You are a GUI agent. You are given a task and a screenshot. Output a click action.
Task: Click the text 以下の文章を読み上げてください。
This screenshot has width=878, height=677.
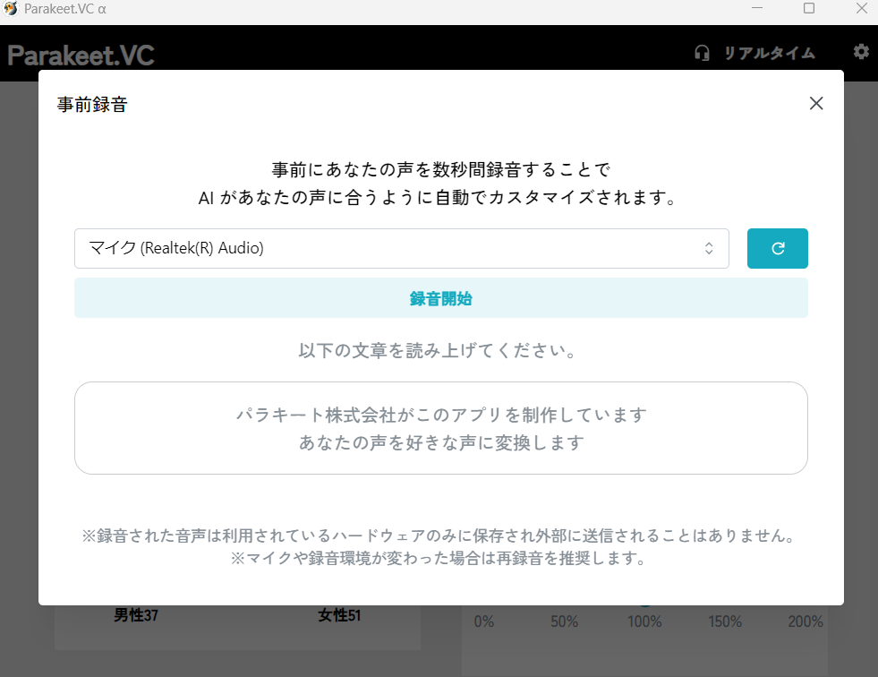(438, 350)
